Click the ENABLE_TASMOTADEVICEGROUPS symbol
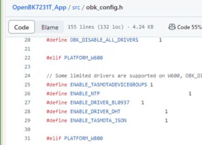 coord(109,85)
